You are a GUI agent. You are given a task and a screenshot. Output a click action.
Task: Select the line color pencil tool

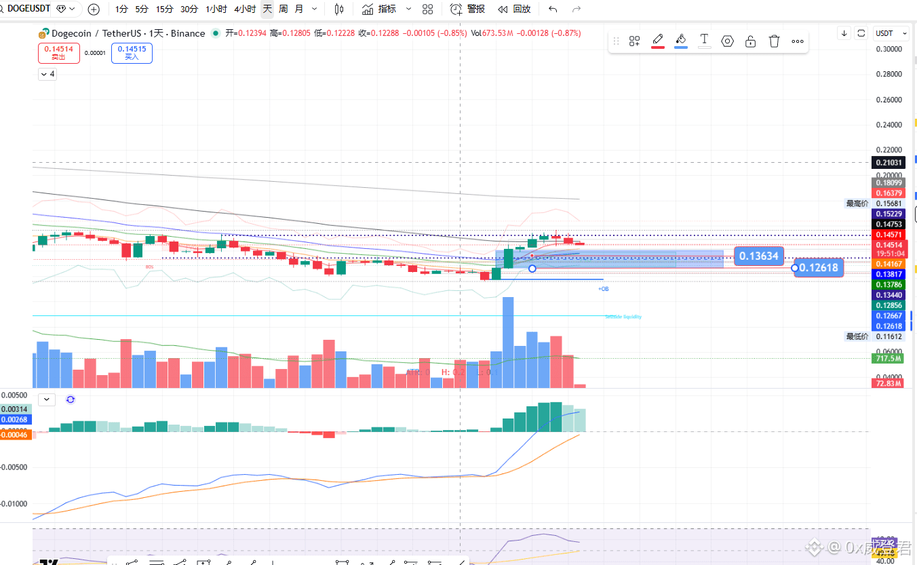[x=658, y=41]
